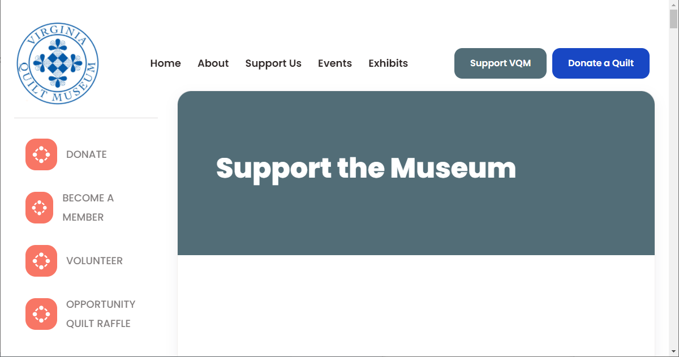Click the coral icon beside Become a Member
The height and width of the screenshot is (357, 679).
click(x=40, y=208)
